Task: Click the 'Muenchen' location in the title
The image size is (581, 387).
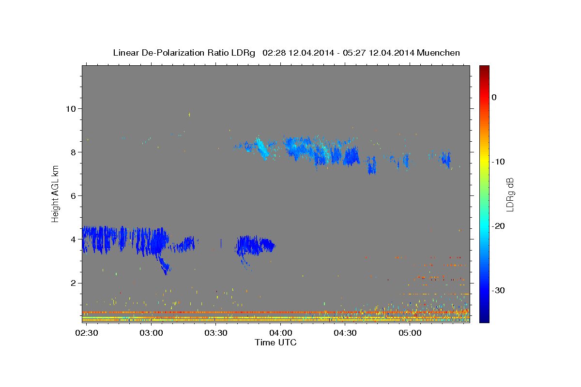Action: click(x=439, y=53)
